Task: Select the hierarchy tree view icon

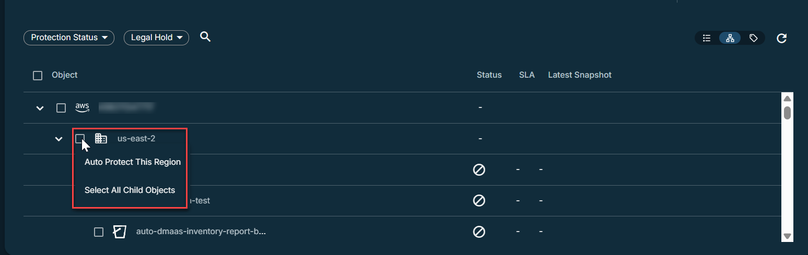Action: click(x=730, y=38)
